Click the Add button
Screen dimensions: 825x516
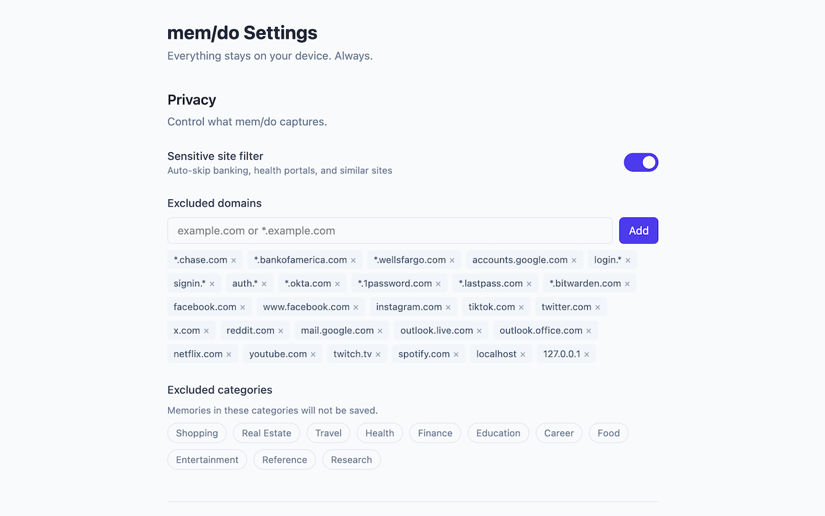click(638, 230)
